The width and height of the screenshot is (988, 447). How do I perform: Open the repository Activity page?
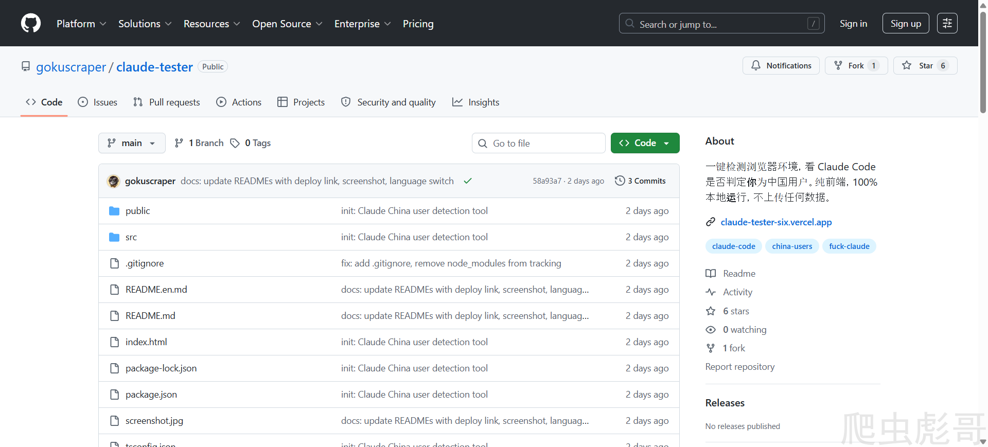coord(729,292)
